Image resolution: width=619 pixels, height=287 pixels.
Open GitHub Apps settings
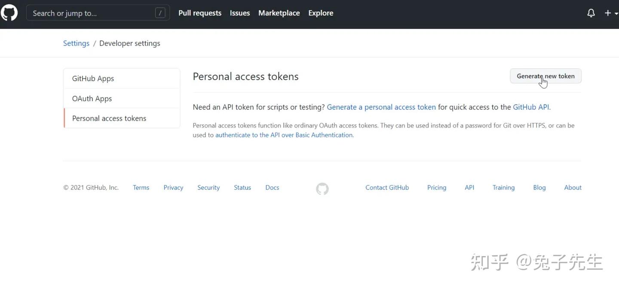tap(93, 78)
